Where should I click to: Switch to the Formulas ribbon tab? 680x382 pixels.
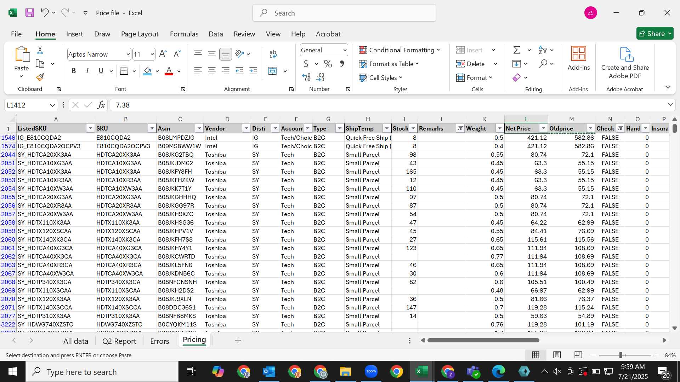184,34
